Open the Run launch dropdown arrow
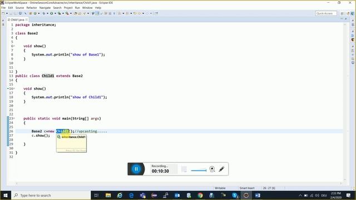 (x=55, y=13)
